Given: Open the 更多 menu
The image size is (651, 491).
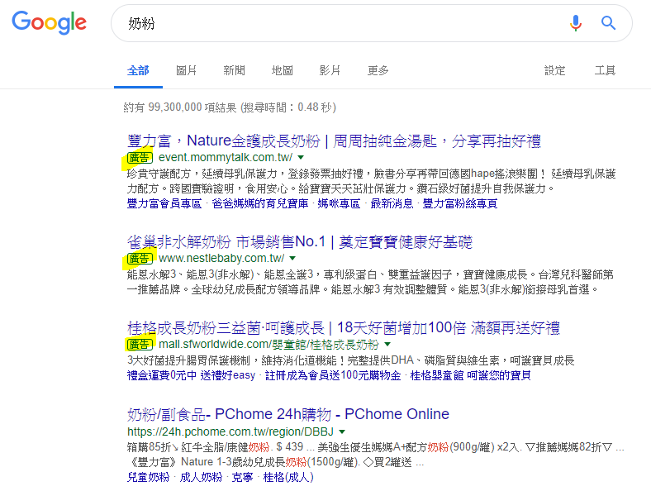Looking at the screenshot, I should coord(378,70).
